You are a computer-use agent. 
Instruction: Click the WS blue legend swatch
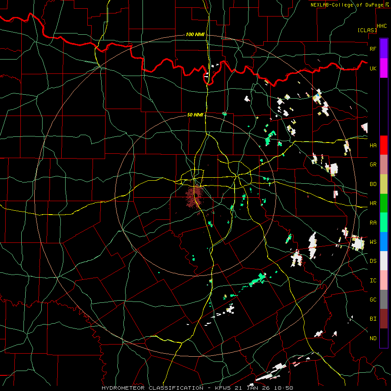384,242
